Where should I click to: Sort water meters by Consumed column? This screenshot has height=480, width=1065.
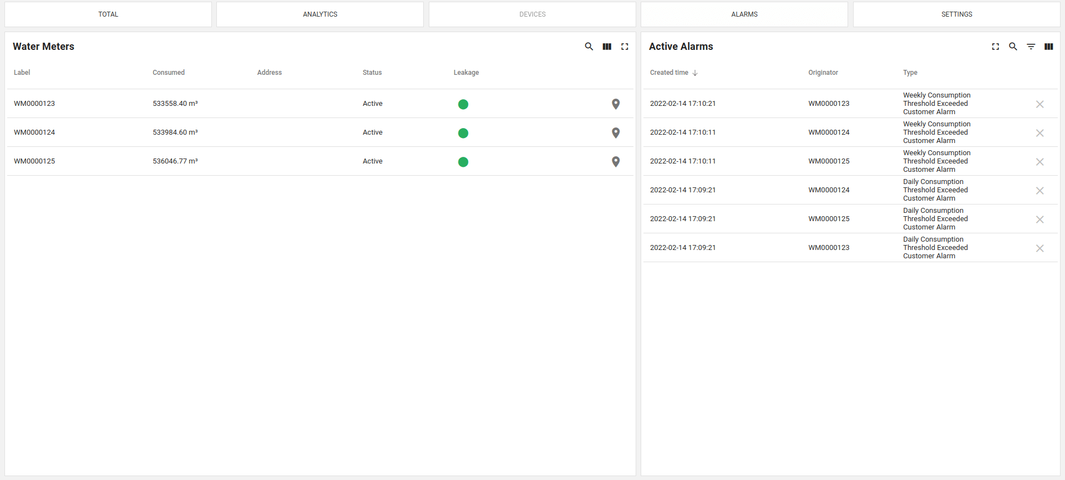click(x=169, y=73)
